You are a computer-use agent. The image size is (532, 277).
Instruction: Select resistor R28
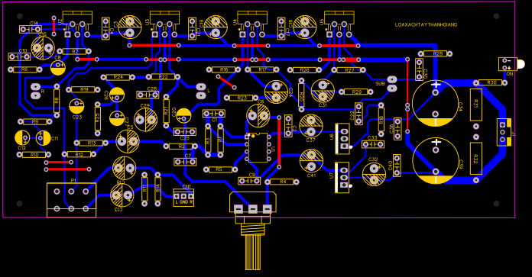436,53
